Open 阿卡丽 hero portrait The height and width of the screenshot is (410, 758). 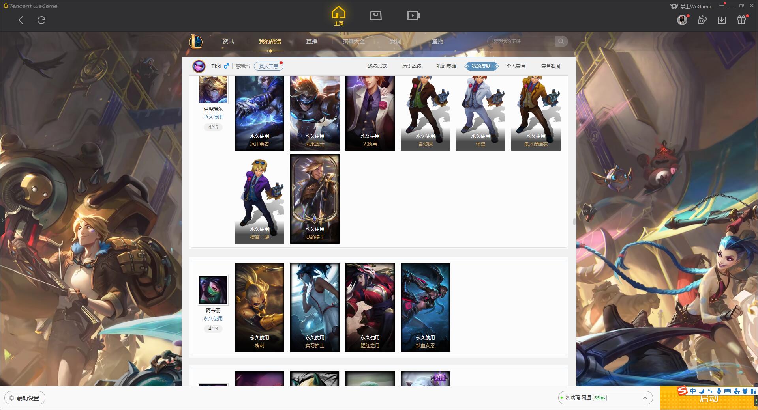tap(213, 290)
